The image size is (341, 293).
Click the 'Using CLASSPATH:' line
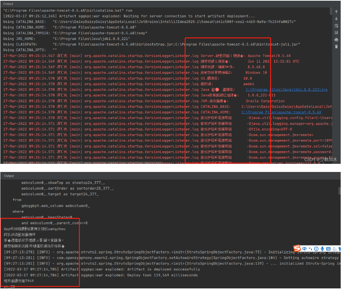tap(152, 44)
